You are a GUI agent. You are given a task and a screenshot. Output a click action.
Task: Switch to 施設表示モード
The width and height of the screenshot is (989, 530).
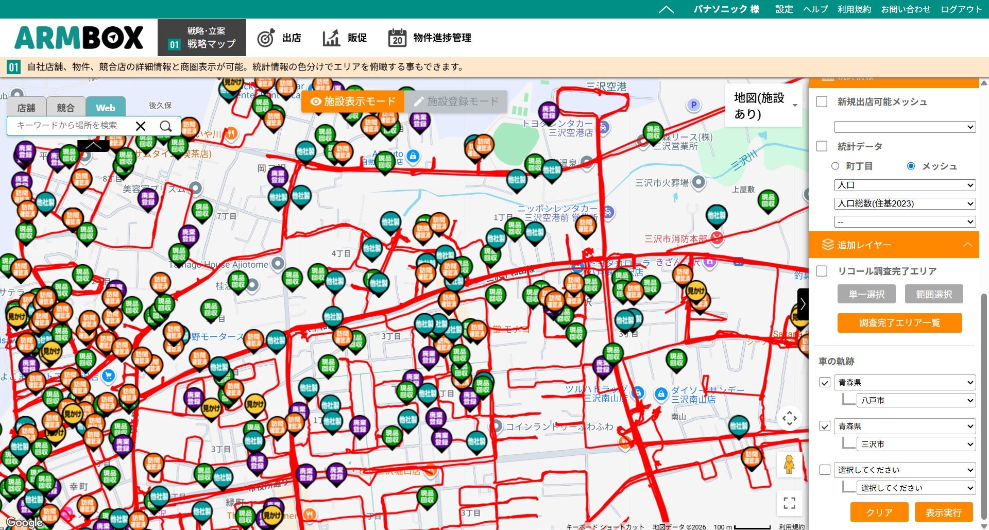(x=353, y=101)
